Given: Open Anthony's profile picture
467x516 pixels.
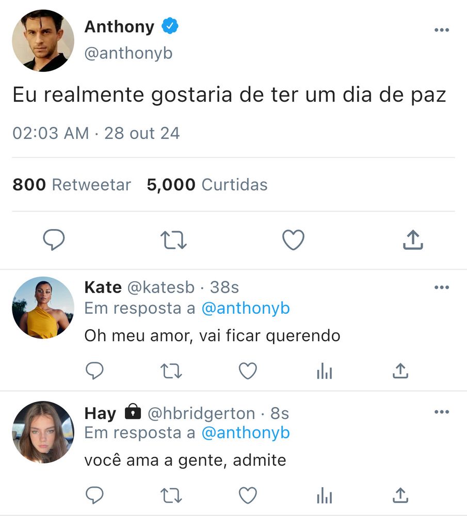Looking at the screenshot, I should click(43, 40).
